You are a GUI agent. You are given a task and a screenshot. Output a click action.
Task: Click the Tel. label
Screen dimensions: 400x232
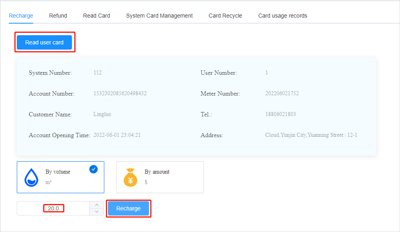click(x=206, y=114)
